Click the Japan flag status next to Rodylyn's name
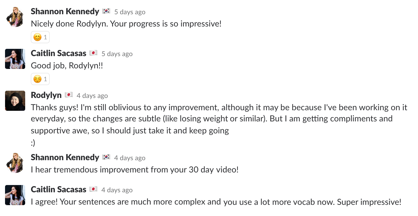The height and width of the screenshot is (216, 418). coord(69,95)
